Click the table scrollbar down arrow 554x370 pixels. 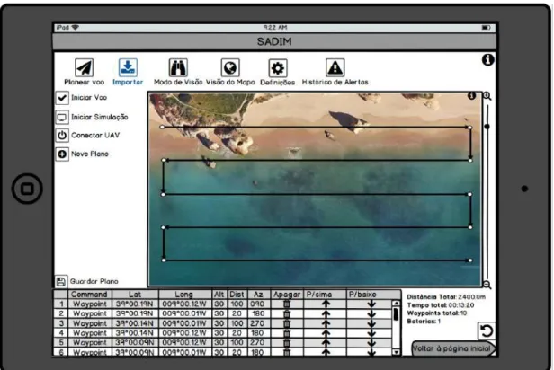coord(396,352)
